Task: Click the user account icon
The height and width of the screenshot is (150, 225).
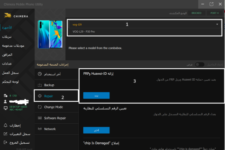Action: [x=5, y=102]
